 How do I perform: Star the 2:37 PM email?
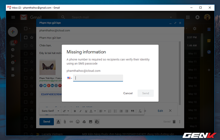(32, 37)
